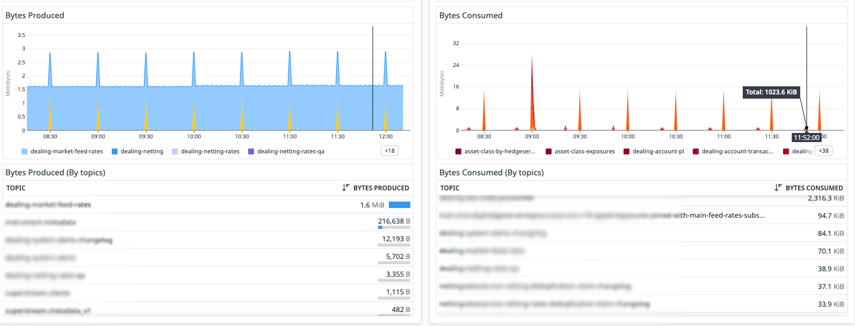The height and width of the screenshot is (326, 855).
Task: Open the Bytes Consumed widget title
Action: pyautogui.click(x=471, y=15)
